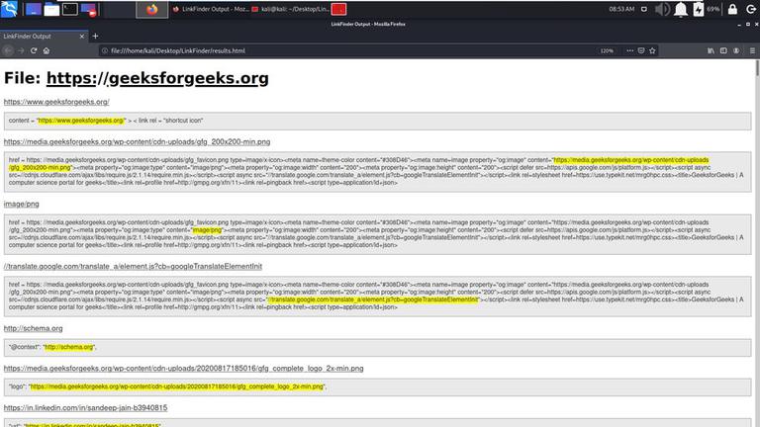Open the translate.google.com element.js link

pos(133,266)
